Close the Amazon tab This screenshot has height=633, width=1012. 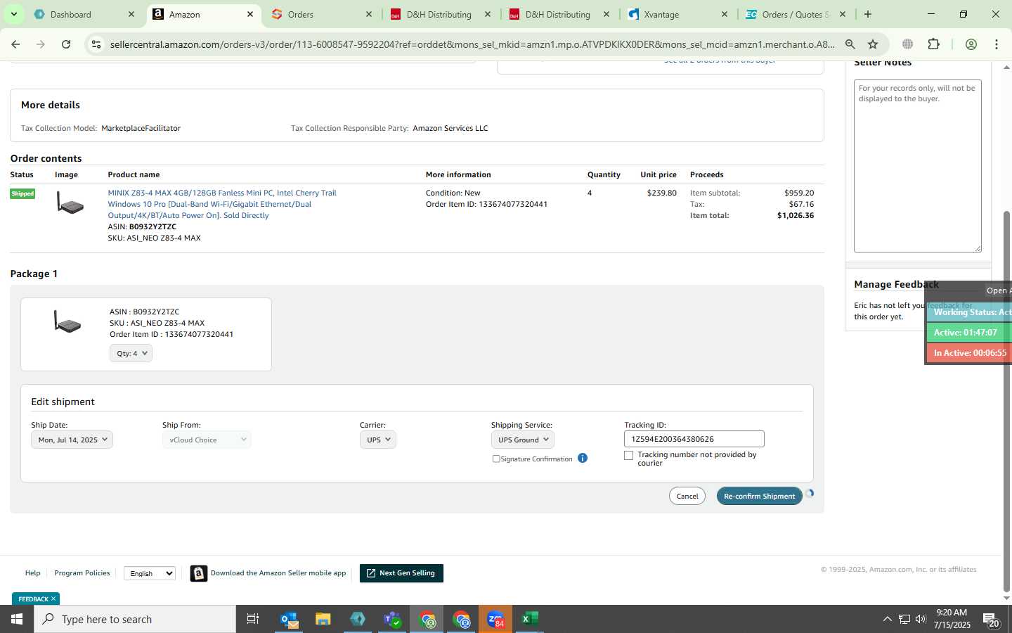[250, 14]
